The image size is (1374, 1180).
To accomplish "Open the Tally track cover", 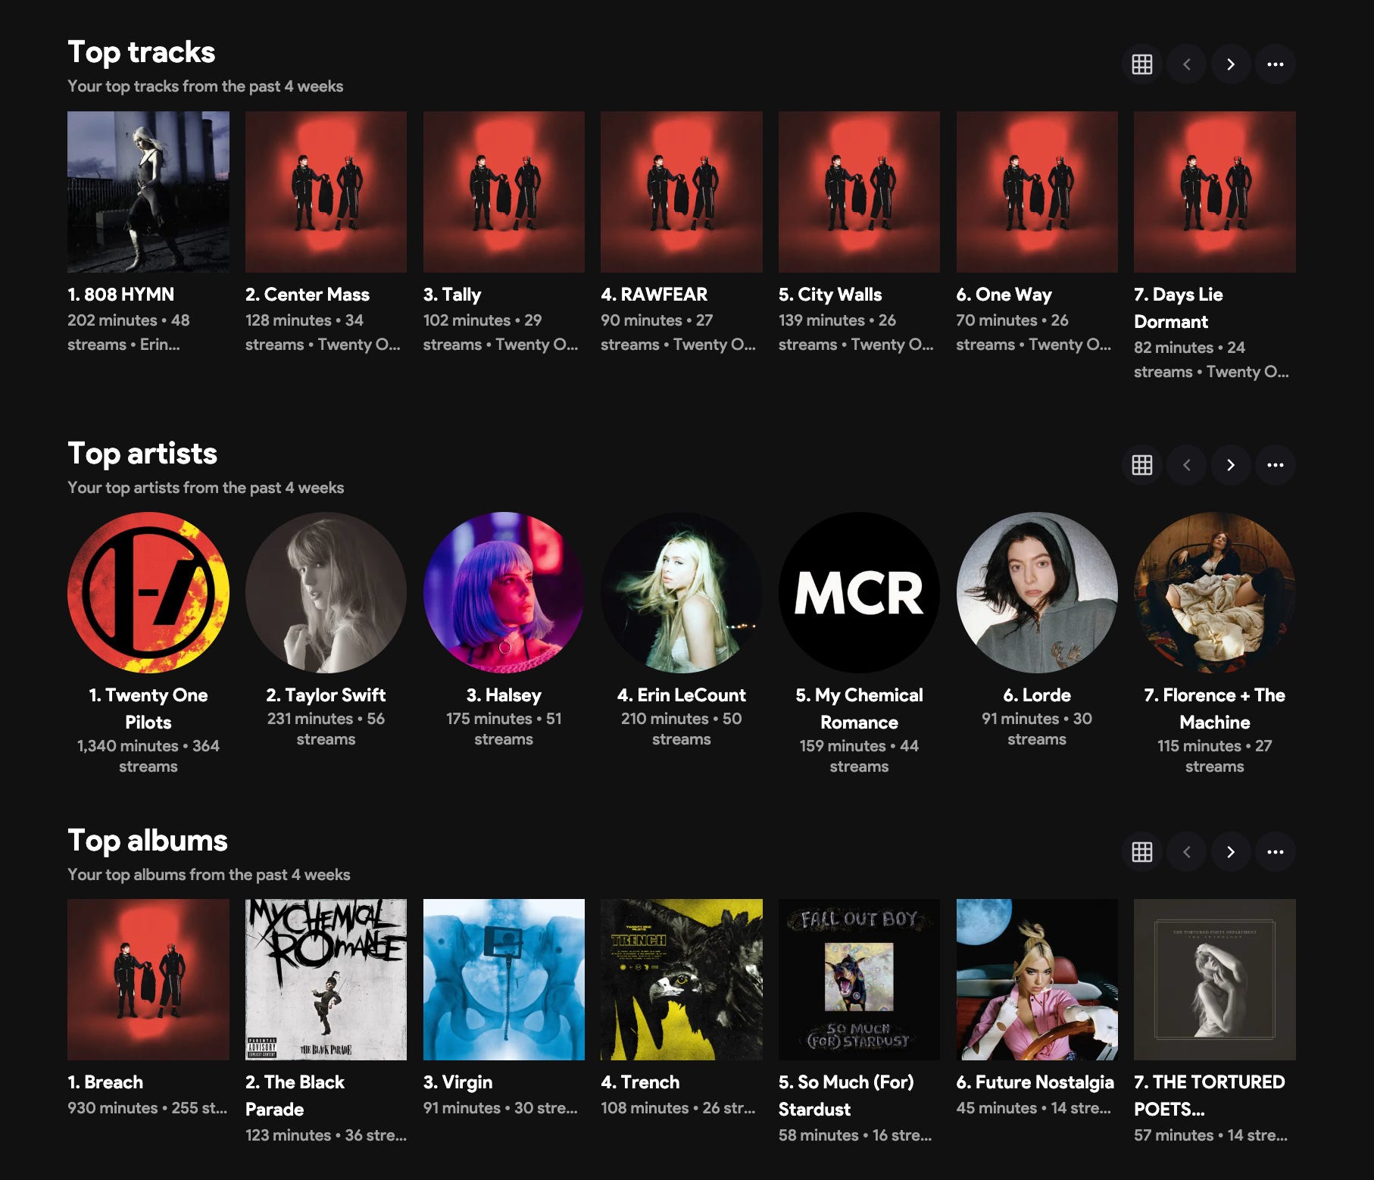I will [x=504, y=192].
